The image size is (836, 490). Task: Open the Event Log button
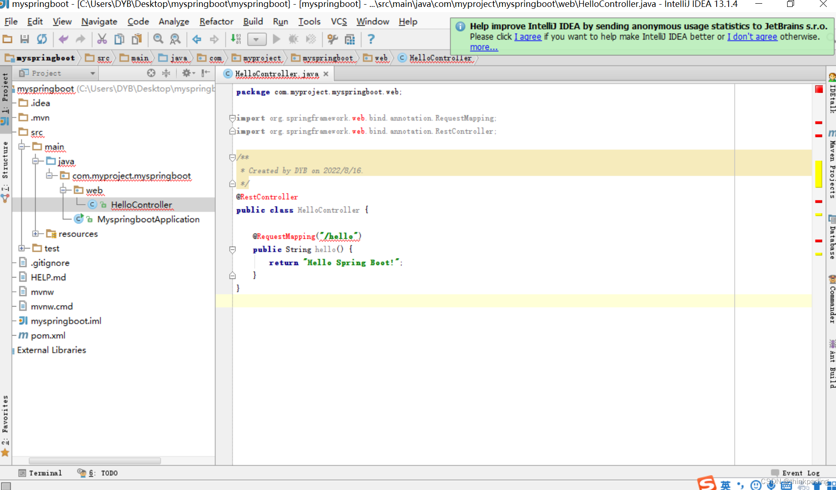(795, 473)
